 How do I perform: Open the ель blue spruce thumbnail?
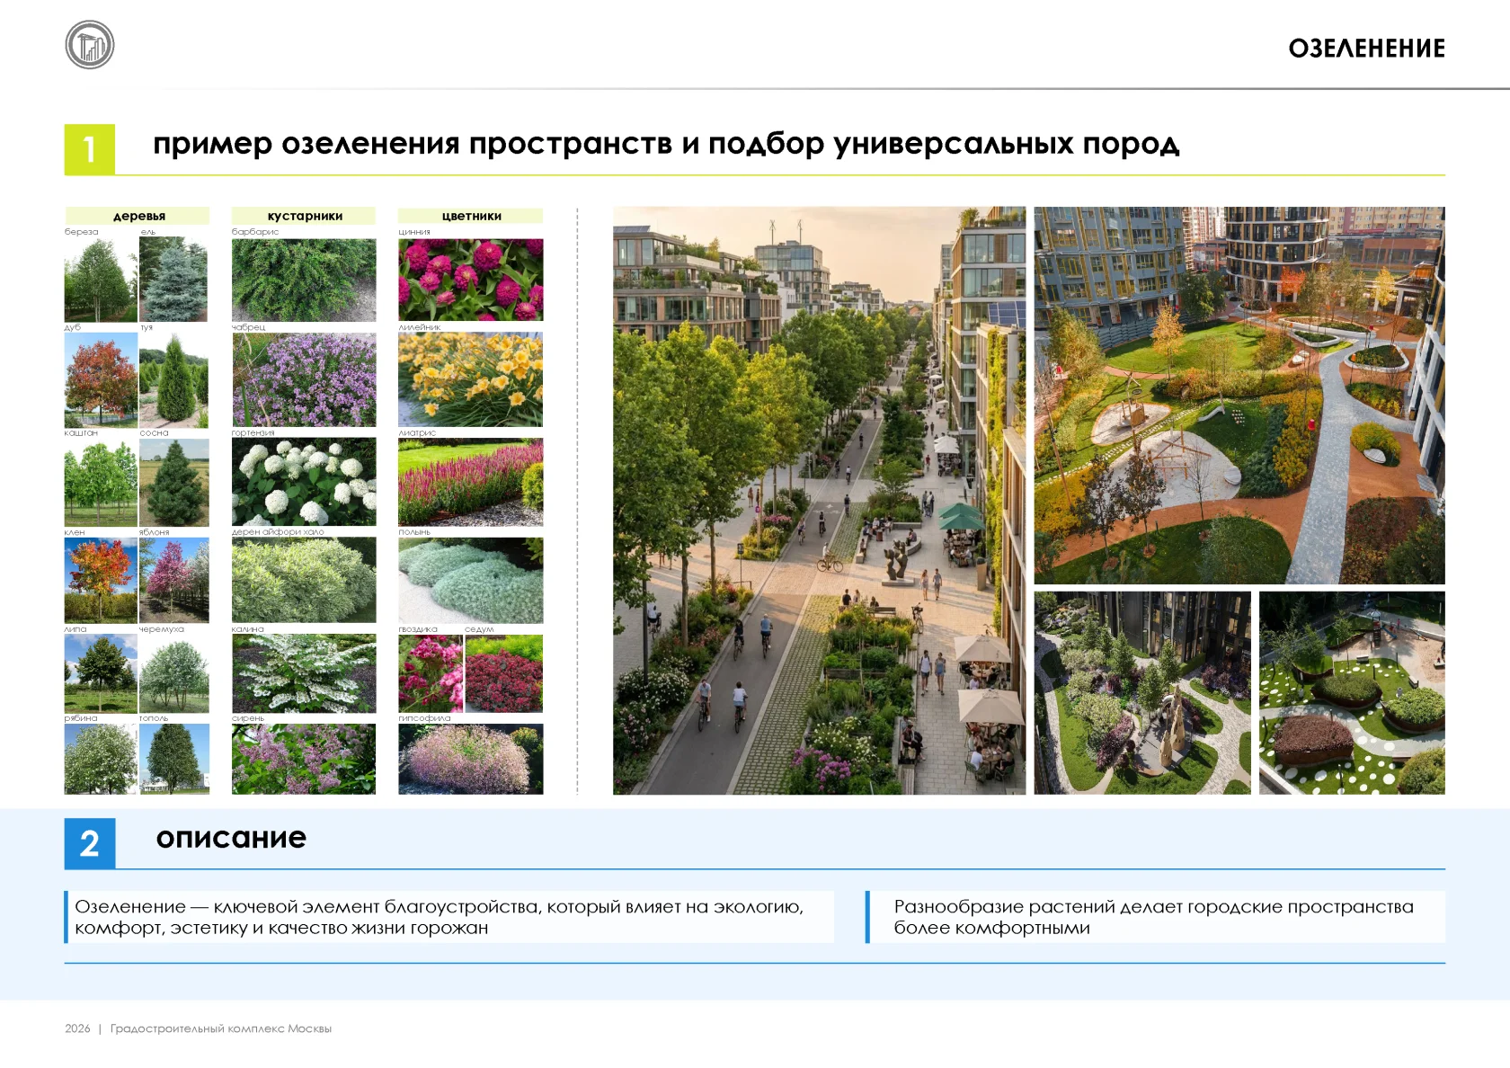click(x=174, y=280)
